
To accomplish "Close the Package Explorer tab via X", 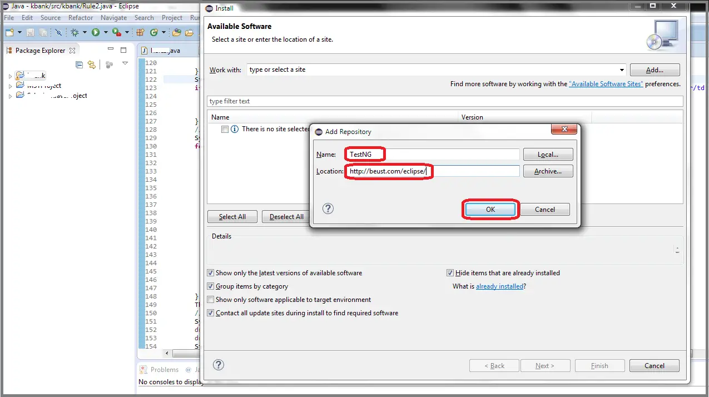I will point(72,50).
